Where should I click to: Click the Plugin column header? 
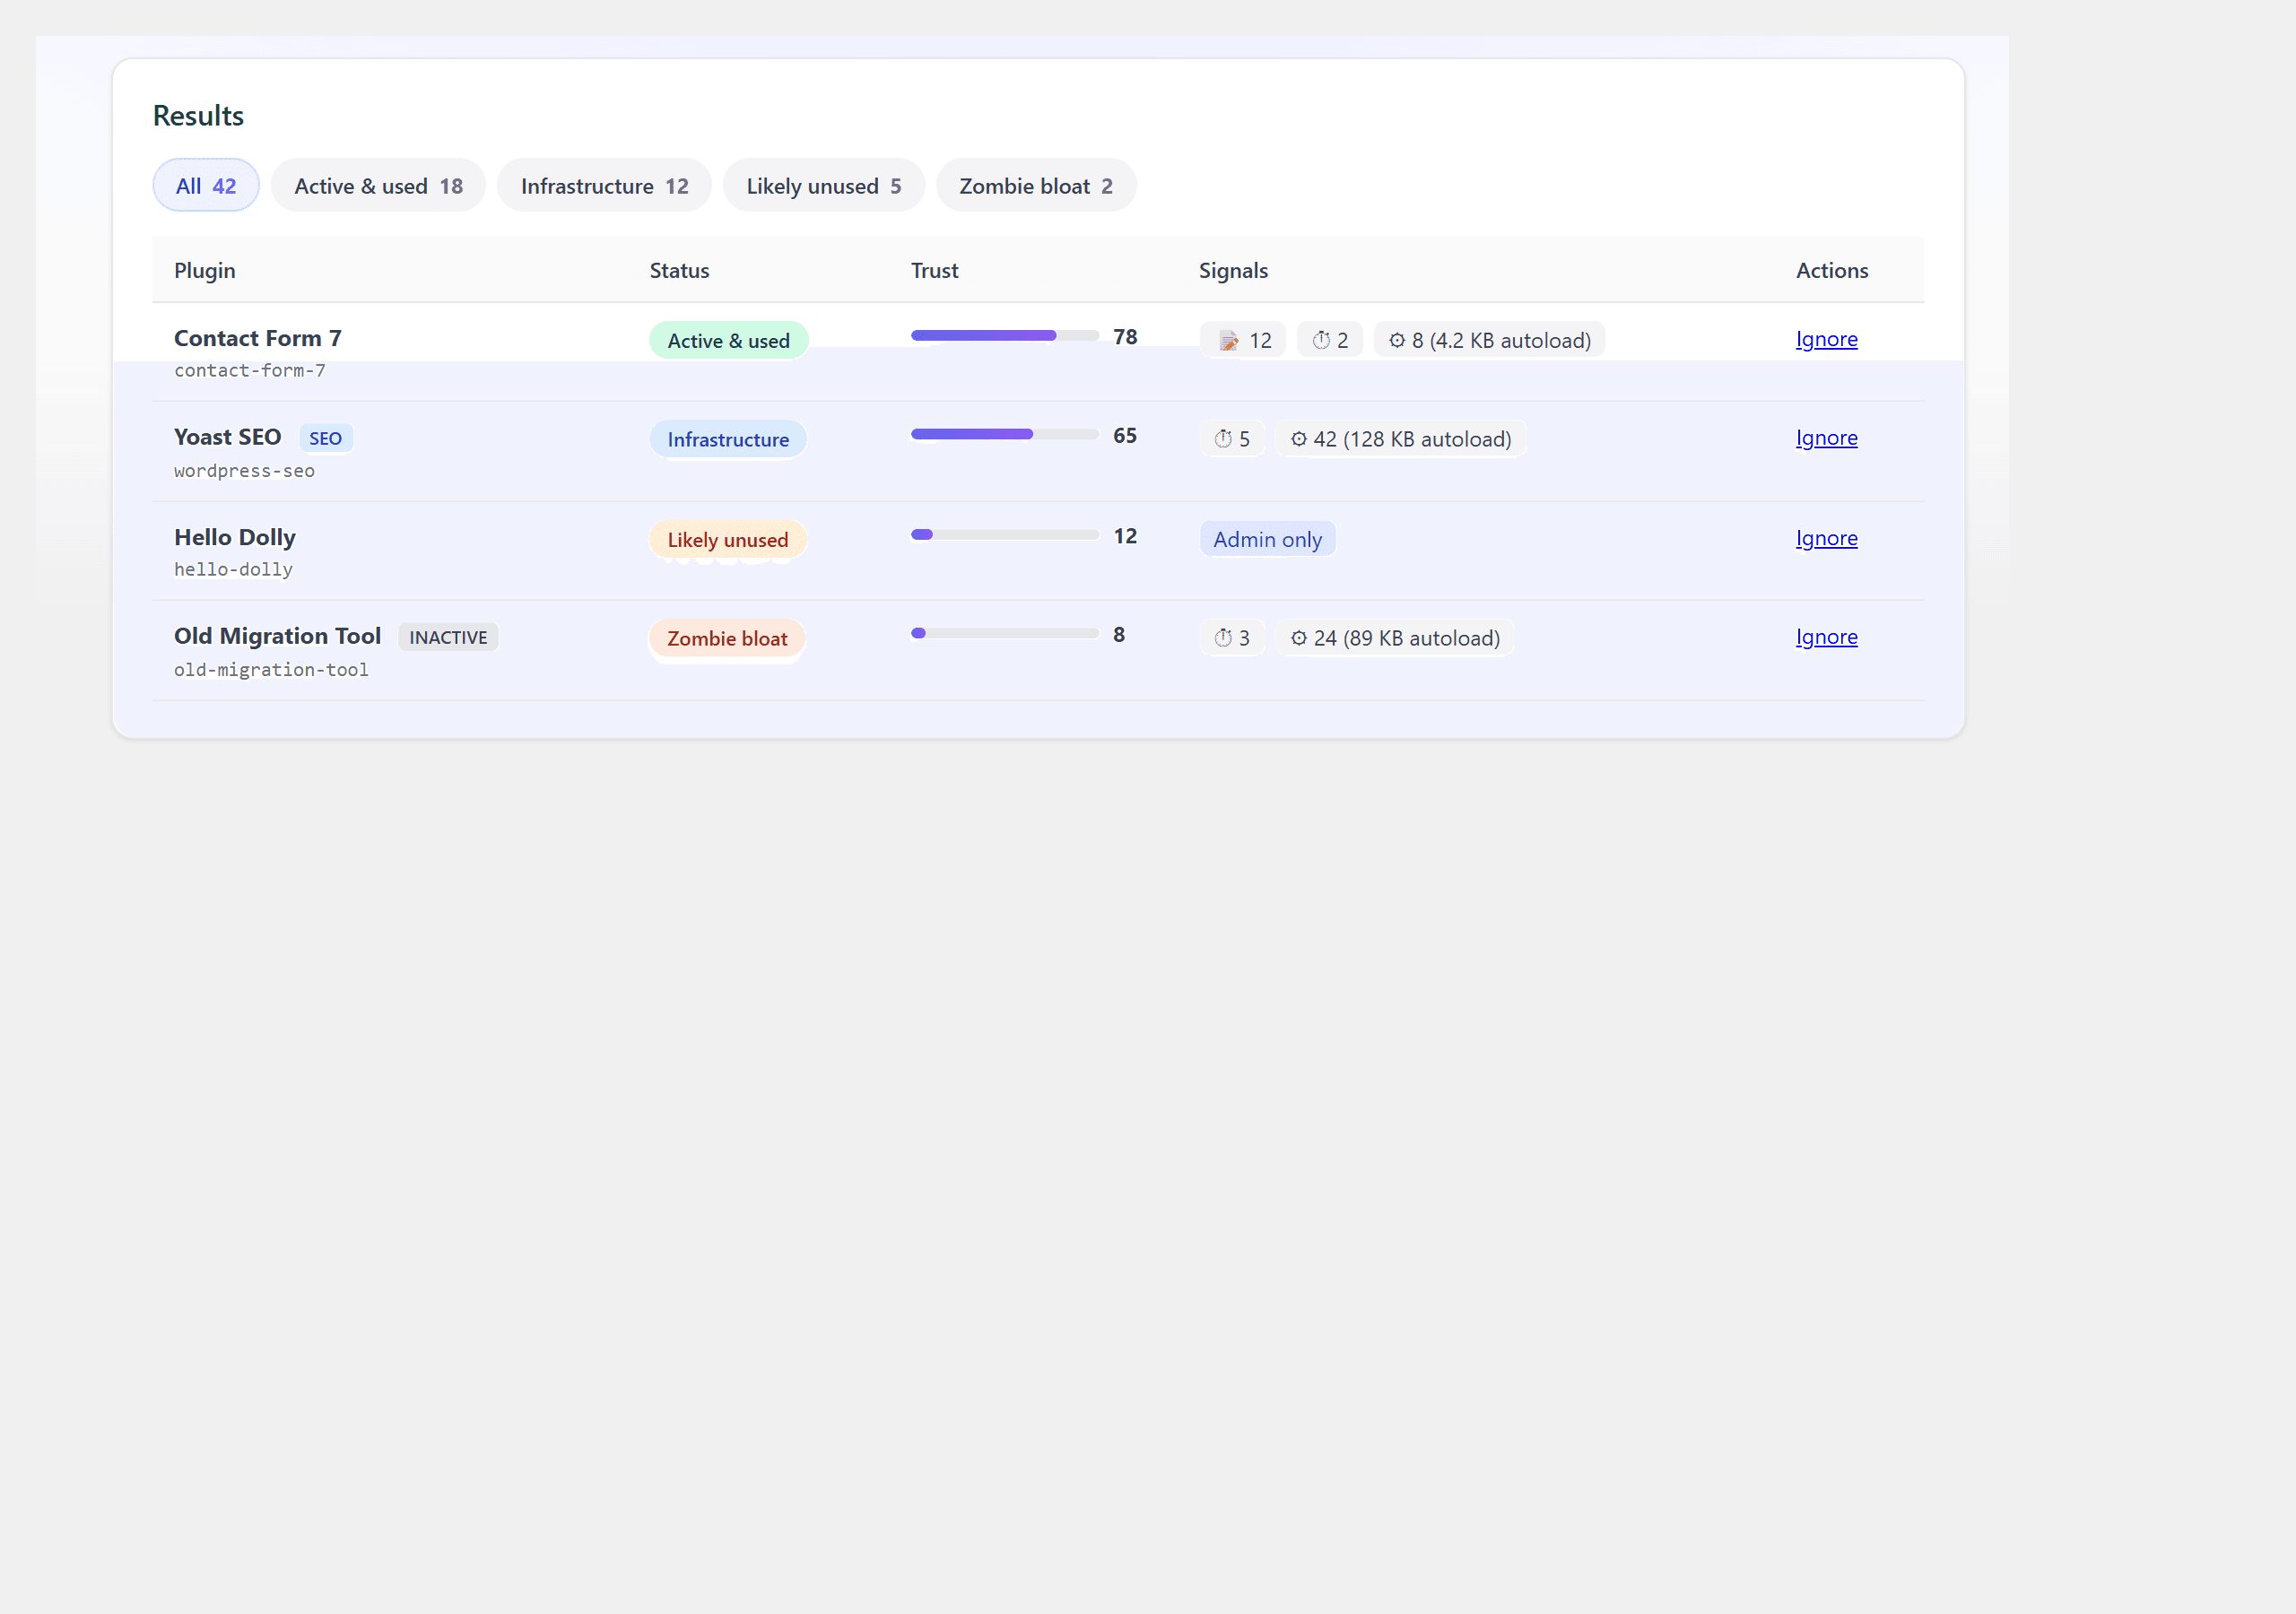coord(205,270)
